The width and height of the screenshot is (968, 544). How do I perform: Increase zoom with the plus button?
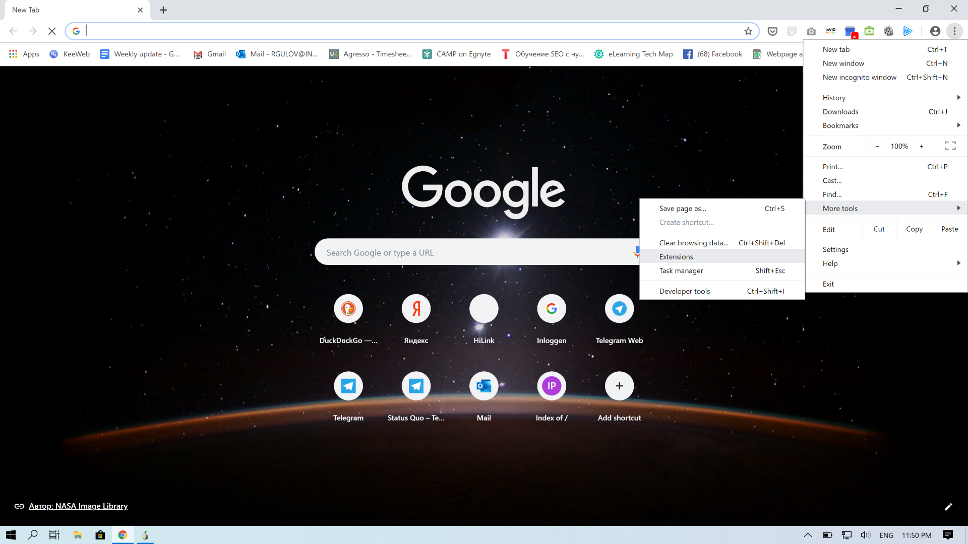[921, 147]
